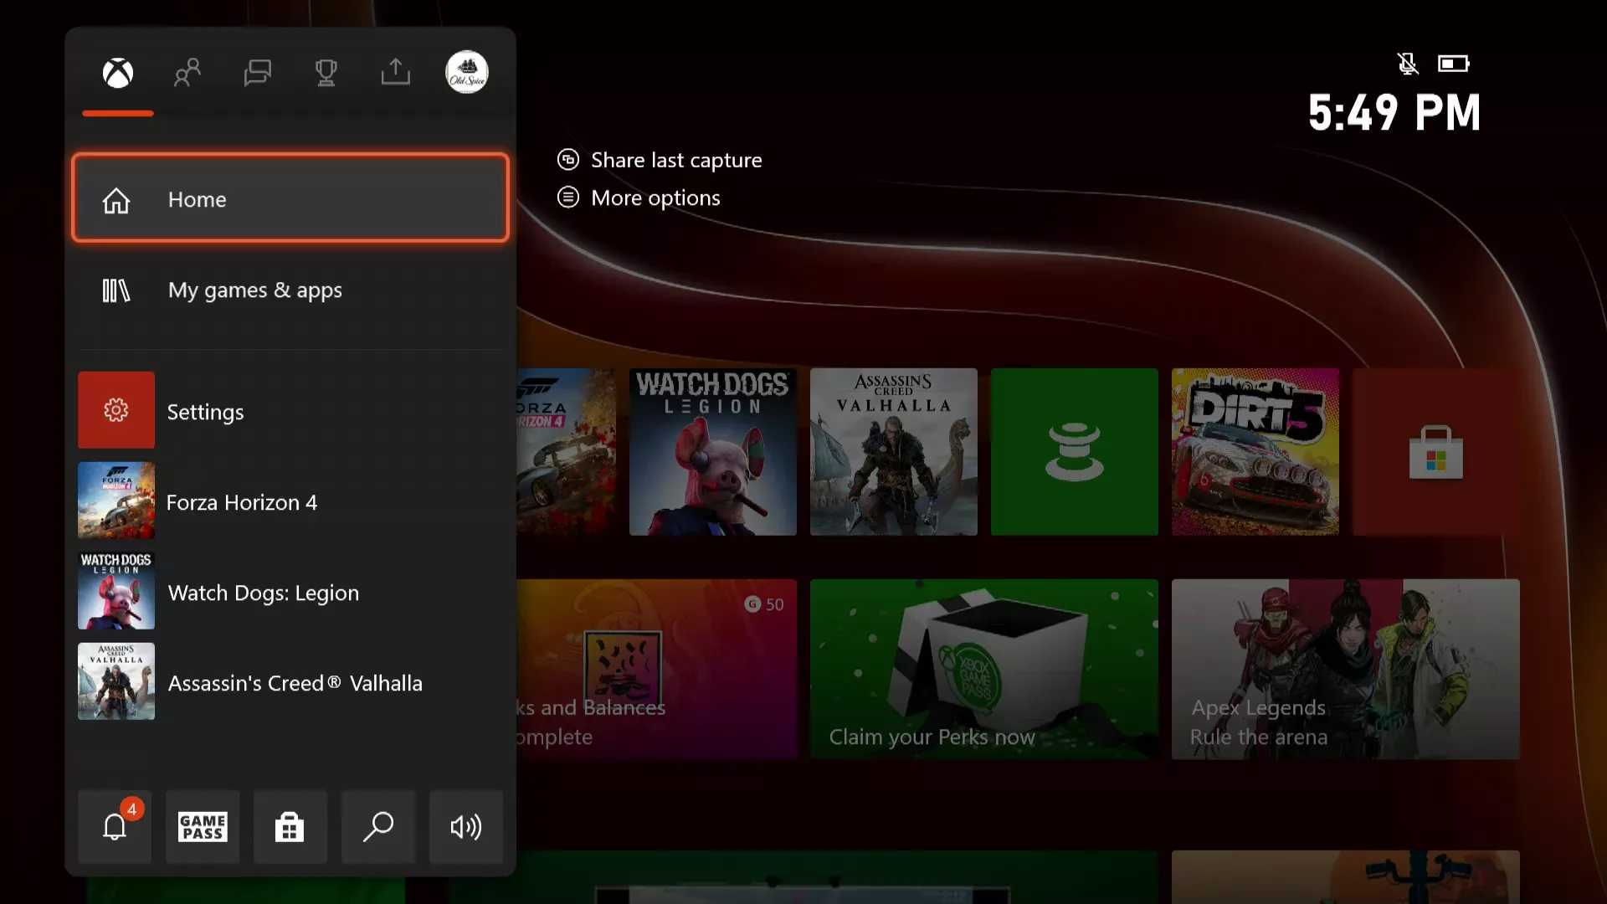The image size is (1607, 904).
Task: Click Share last capture
Action: coord(675,160)
